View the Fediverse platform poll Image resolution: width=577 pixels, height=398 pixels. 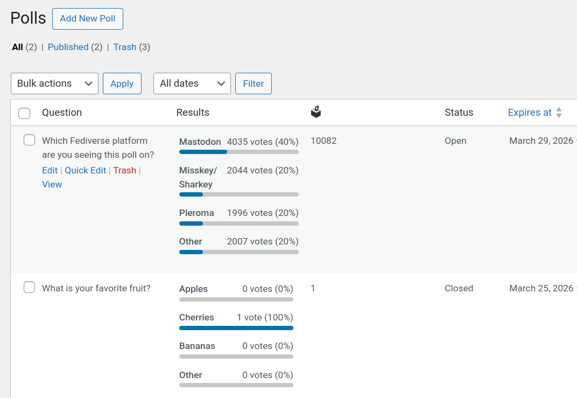pyautogui.click(x=52, y=184)
